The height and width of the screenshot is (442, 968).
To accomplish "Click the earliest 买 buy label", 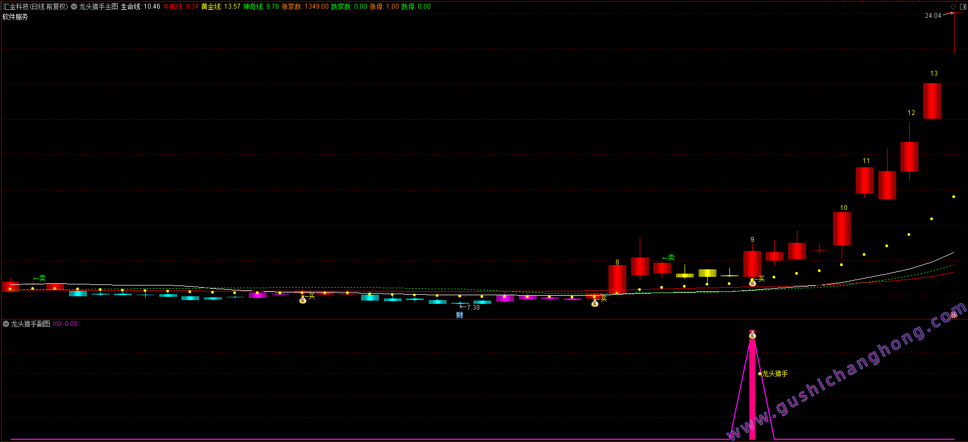I will click(312, 296).
